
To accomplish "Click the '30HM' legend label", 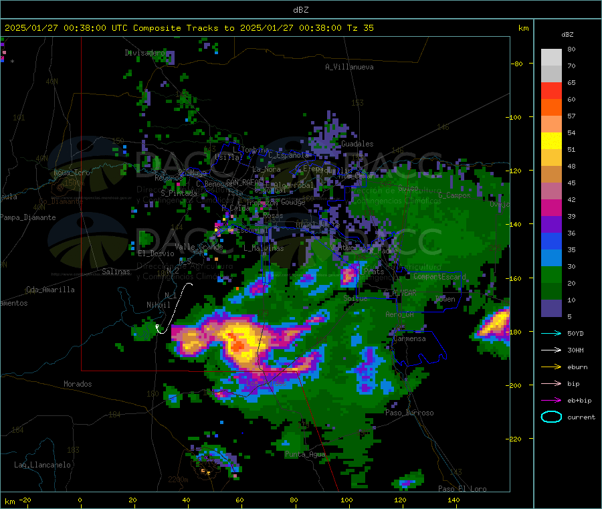I will tap(575, 350).
